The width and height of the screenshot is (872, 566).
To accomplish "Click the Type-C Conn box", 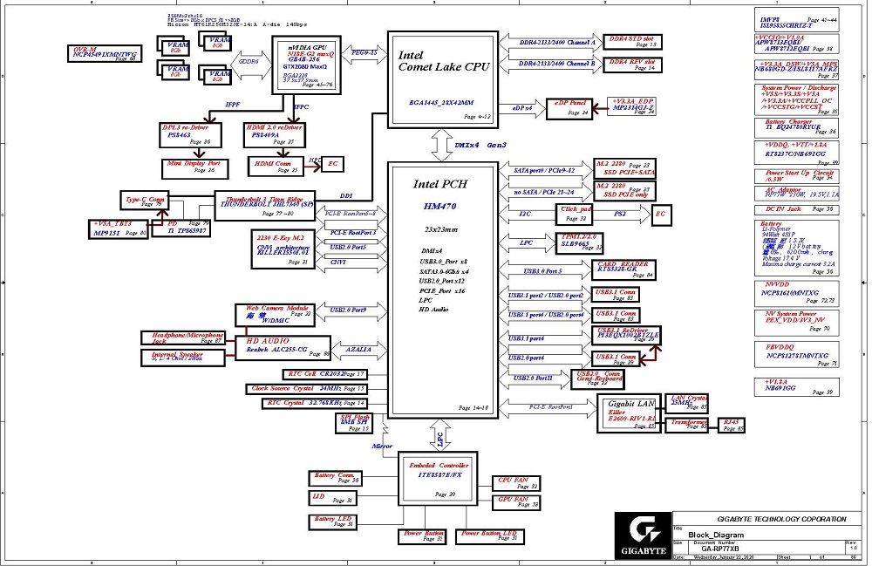I will (x=145, y=201).
